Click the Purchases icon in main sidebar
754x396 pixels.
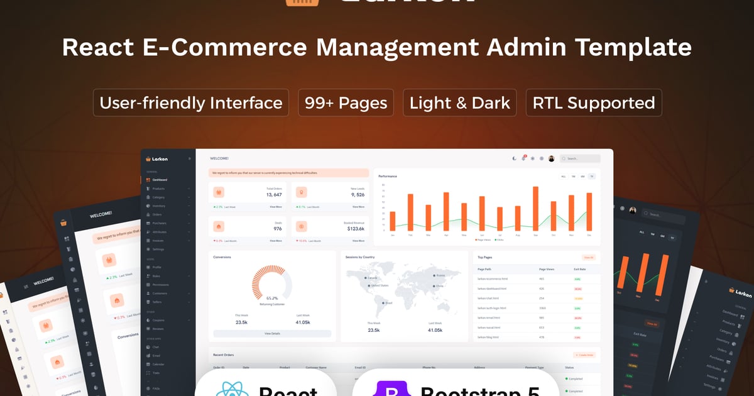[x=148, y=223]
